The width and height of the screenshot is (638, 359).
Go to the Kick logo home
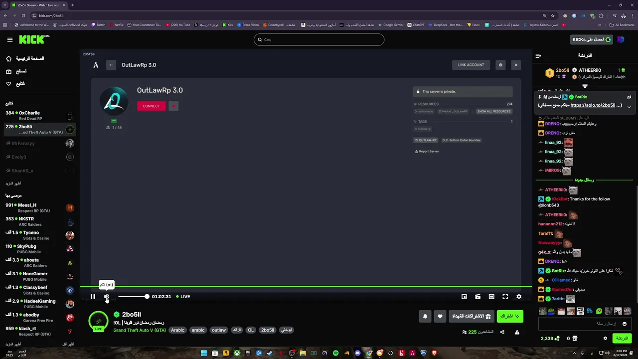click(33, 39)
